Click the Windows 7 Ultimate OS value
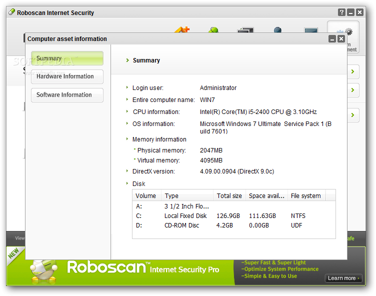This screenshot has height=296, width=376. click(265, 127)
